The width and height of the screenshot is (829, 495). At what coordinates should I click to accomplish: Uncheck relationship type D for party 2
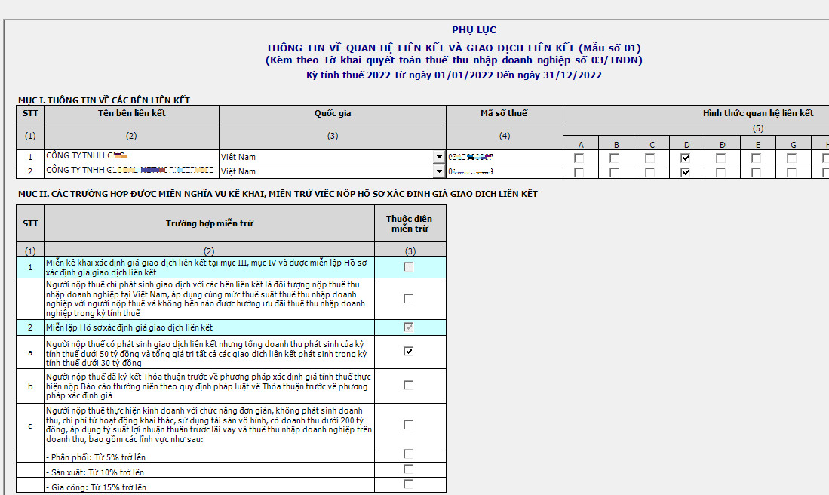coord(685,172)
